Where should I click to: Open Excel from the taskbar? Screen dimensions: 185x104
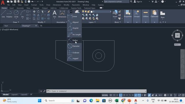pos(116,101)
